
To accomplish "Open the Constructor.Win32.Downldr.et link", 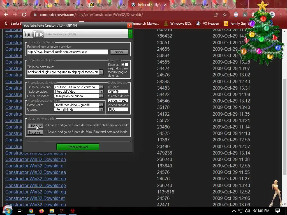I will [x=35, y=198].
